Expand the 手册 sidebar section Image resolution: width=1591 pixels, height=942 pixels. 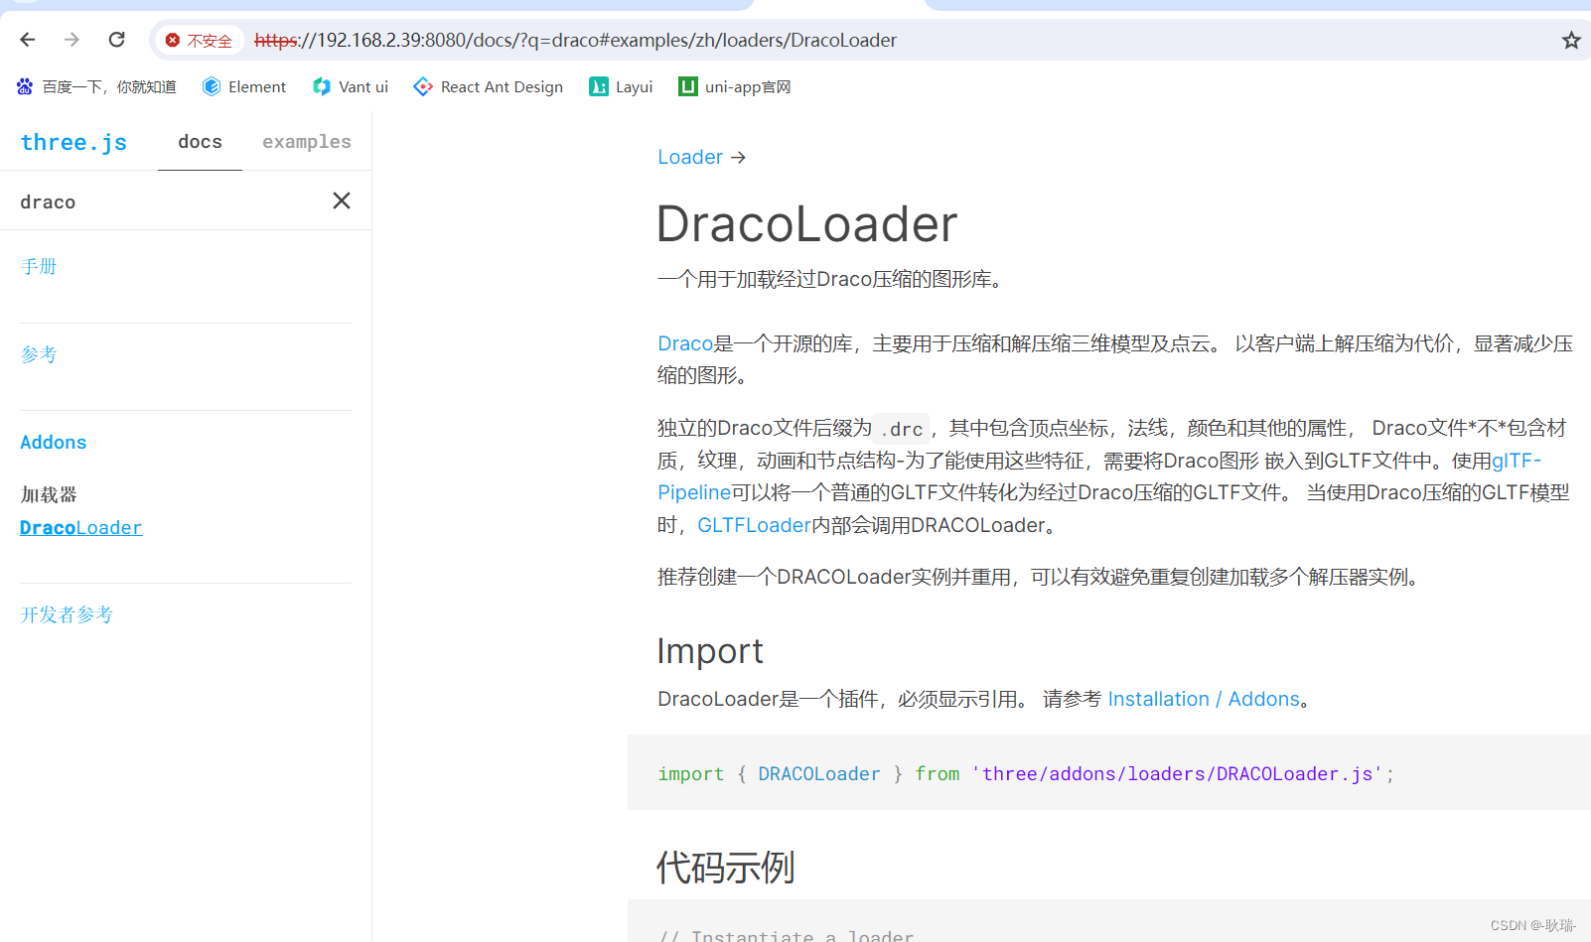[x=39, y=266]
